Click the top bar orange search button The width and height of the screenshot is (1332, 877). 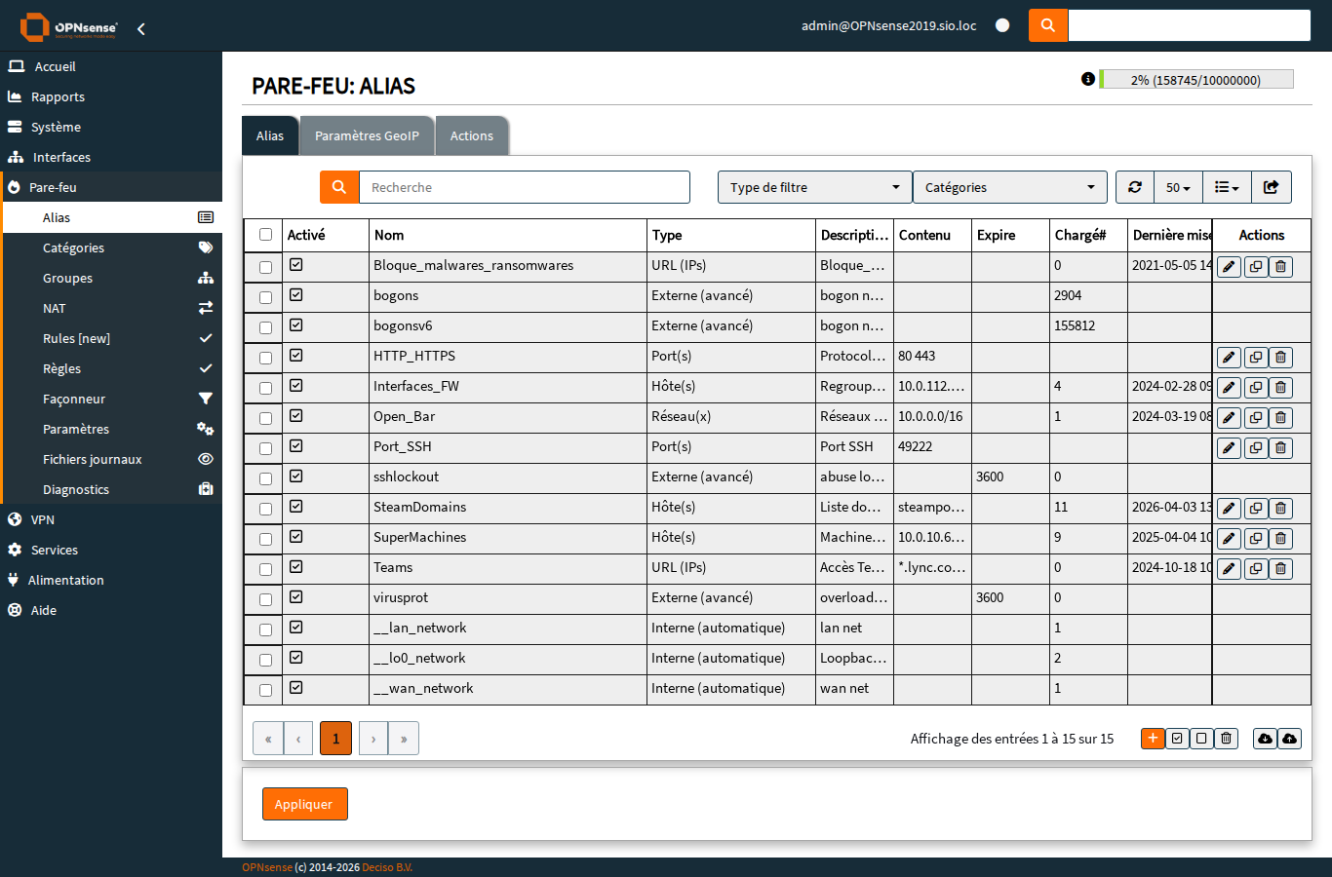click(1048, 25)
